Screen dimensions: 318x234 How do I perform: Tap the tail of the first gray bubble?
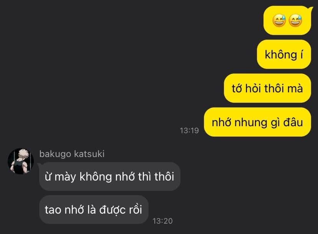coord(41,165)
